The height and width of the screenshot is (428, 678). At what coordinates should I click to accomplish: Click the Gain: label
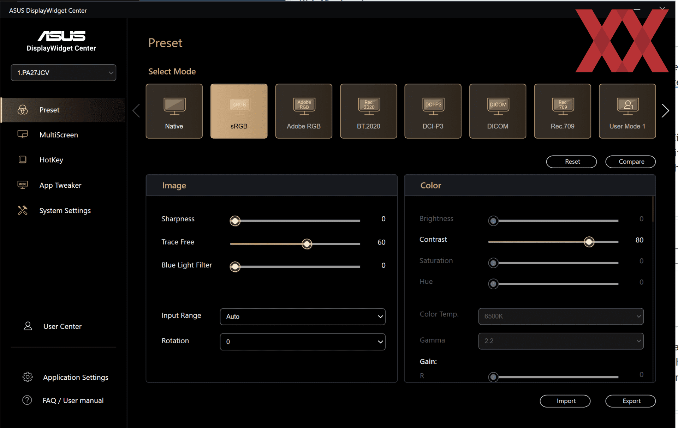click(428, 361)
